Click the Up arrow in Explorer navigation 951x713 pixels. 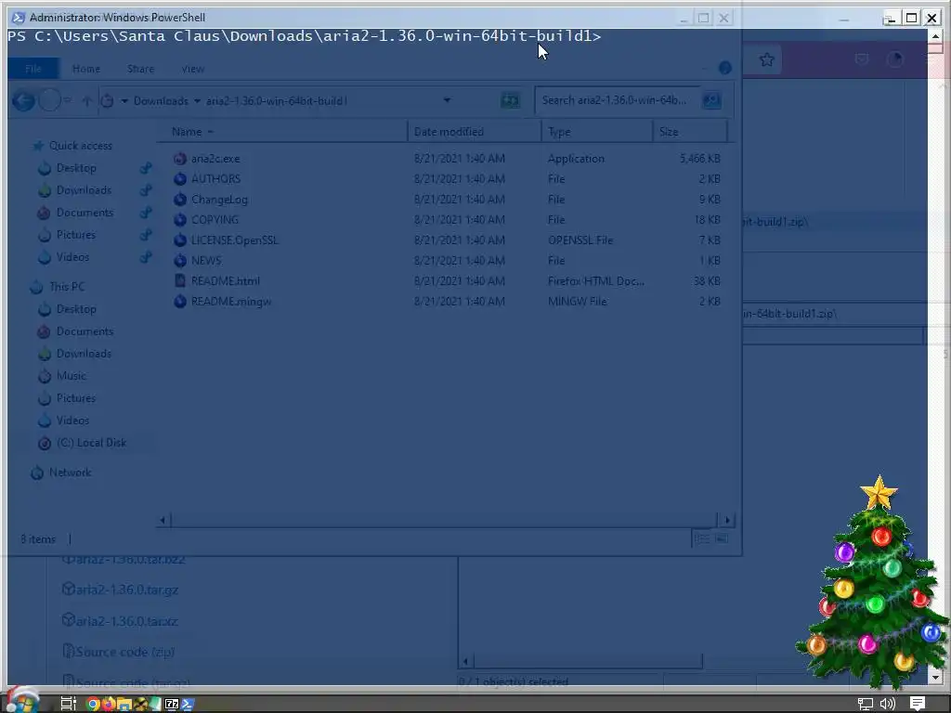86,100
